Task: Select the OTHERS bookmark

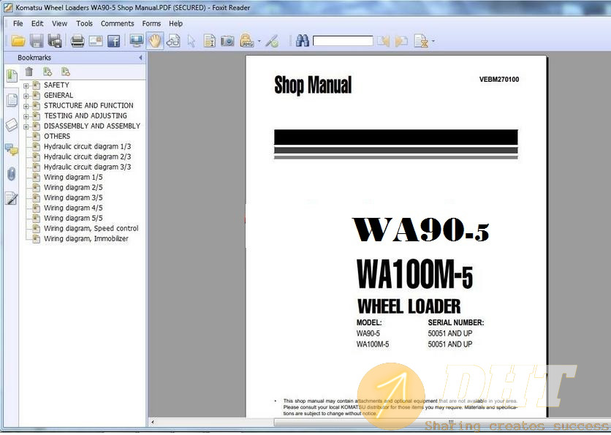Action: (57, 136)
